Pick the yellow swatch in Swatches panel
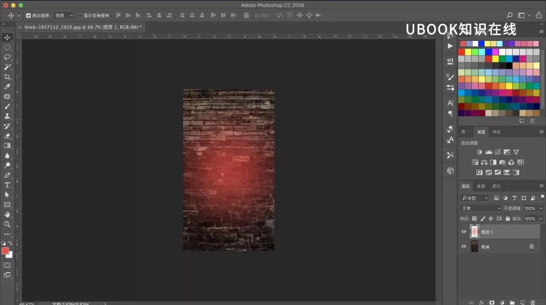 point(468,52)
